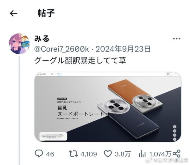The image size is (190, 165).
Task: Share the post via share icon
Action: 177,154
